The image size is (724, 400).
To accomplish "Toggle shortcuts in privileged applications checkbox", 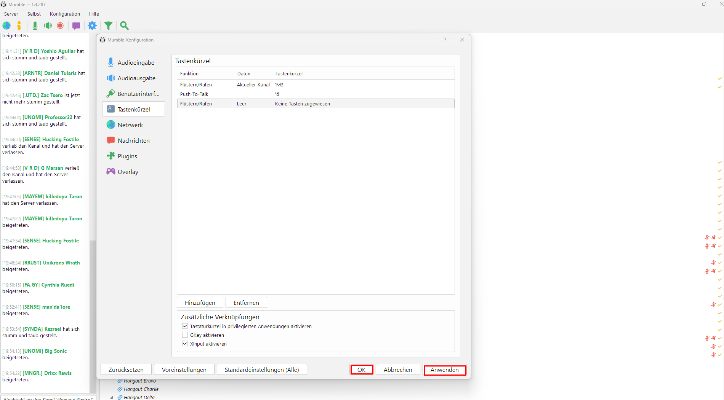I will tap(185, 326).
